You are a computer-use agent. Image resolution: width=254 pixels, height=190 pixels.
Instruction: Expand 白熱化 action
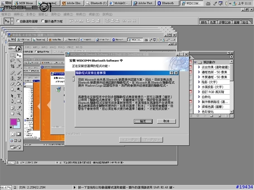click(199, 97)
